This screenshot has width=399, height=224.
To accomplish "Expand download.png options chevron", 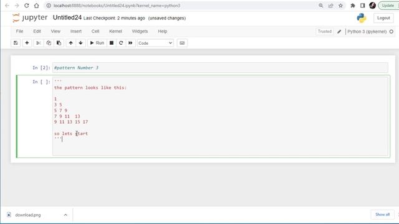I will pos(65,215).
